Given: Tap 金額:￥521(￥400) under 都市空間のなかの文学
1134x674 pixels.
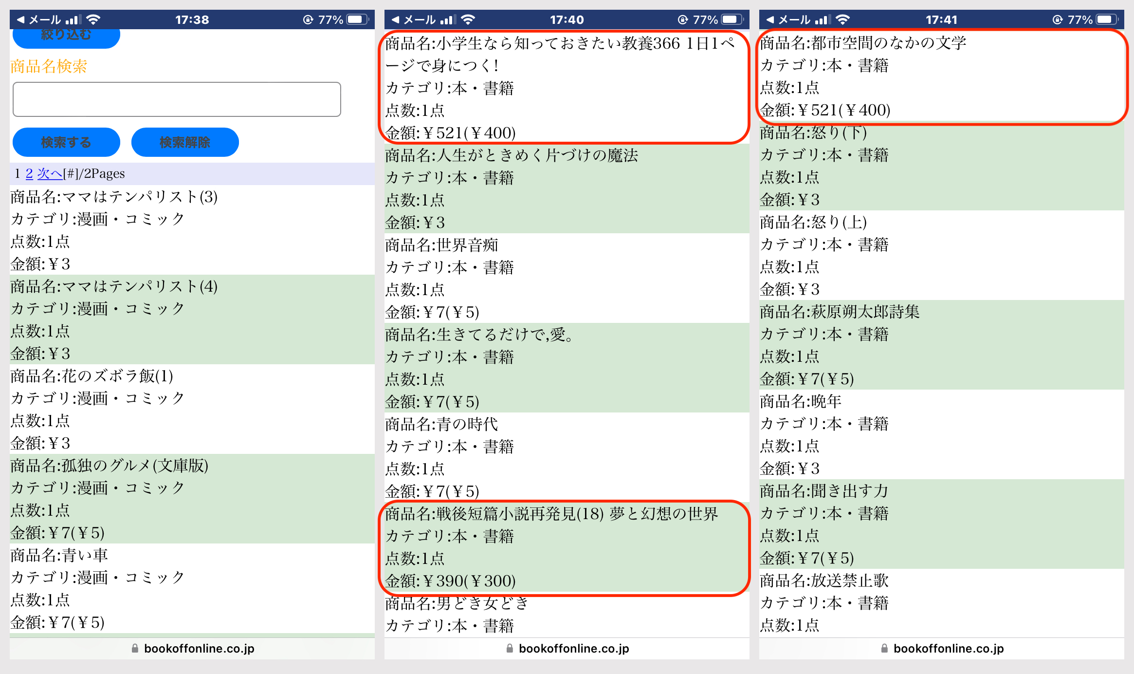Looking at the screenshot, I should coord(825,110).
